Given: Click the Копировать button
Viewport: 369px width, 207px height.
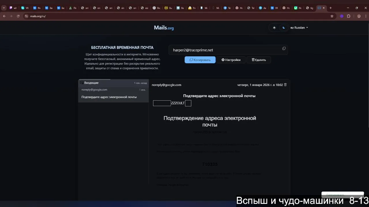Looking at the screenshot, I should [200, 60].
